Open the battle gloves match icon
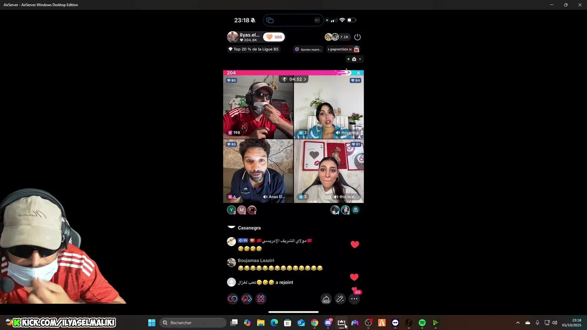The height and width of the screenshot is (330, 587). click(x=247, y=299)
